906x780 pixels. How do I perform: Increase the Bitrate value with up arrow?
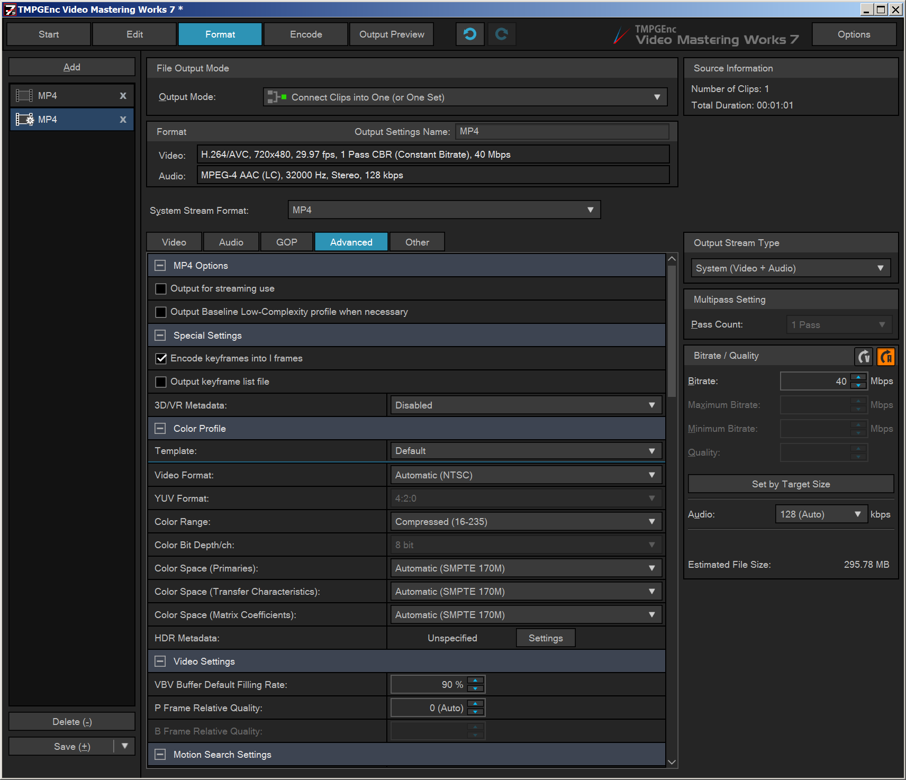[858, 377]
